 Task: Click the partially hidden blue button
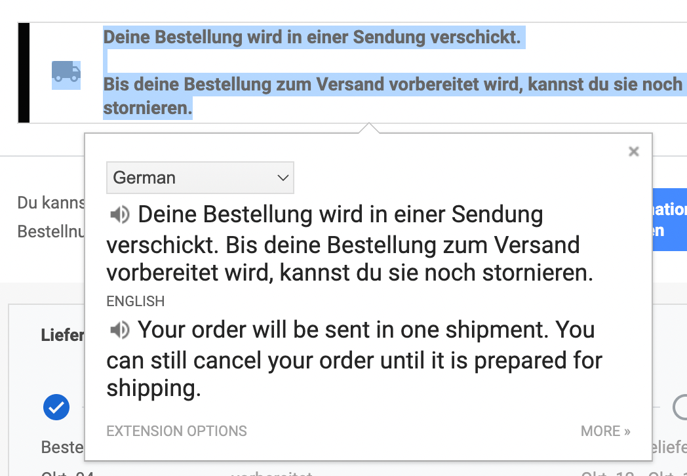click(x=669, y=220)
